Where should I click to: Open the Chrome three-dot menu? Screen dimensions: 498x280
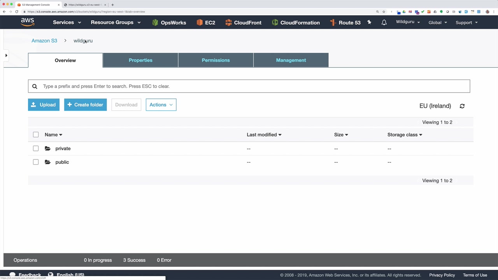click(x=494, y=12)
